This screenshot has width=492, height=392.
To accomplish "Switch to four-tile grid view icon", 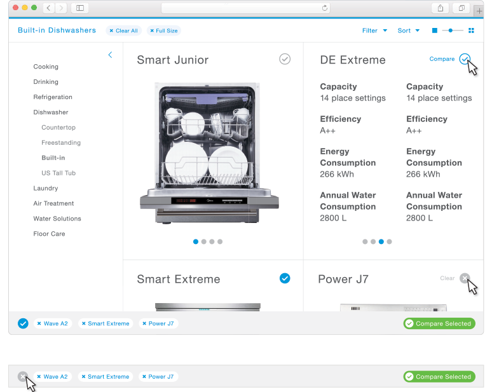I will point(471,30).
